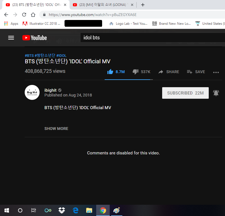Go to browser home page
Image resolution: width=225 pixels, height=216 pixels.
pos(33,15)
